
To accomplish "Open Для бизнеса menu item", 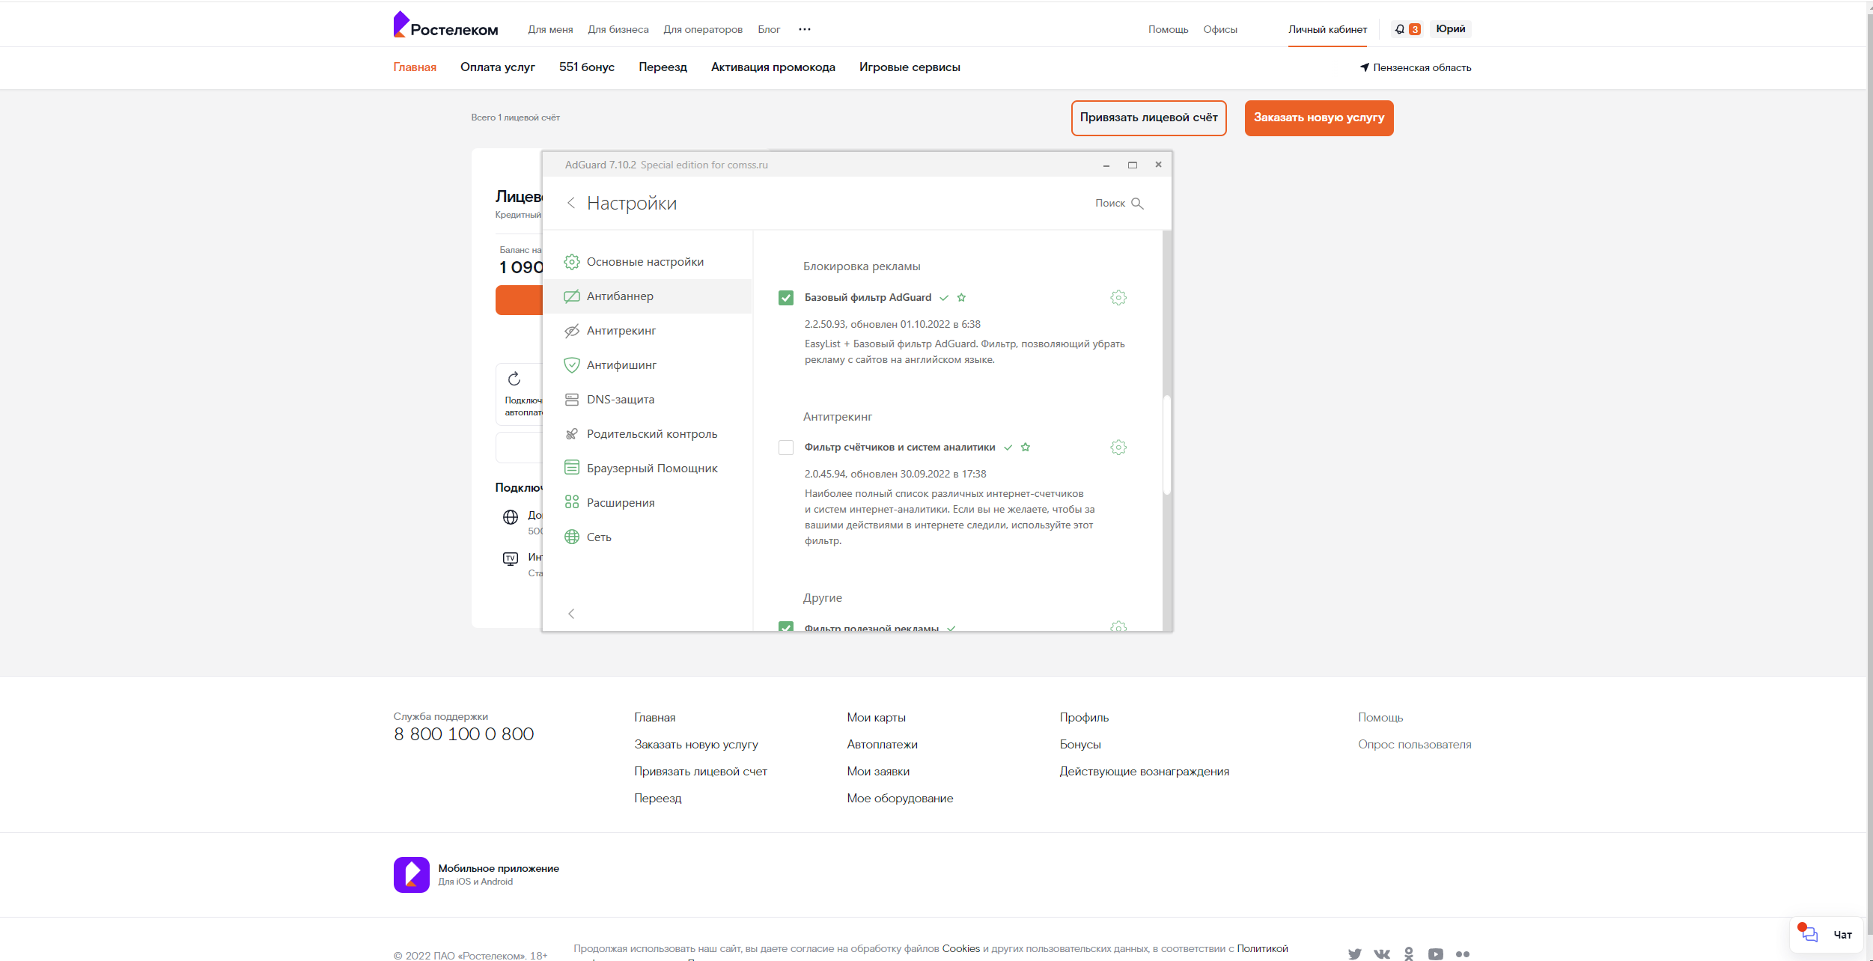I will click(618, 29).
